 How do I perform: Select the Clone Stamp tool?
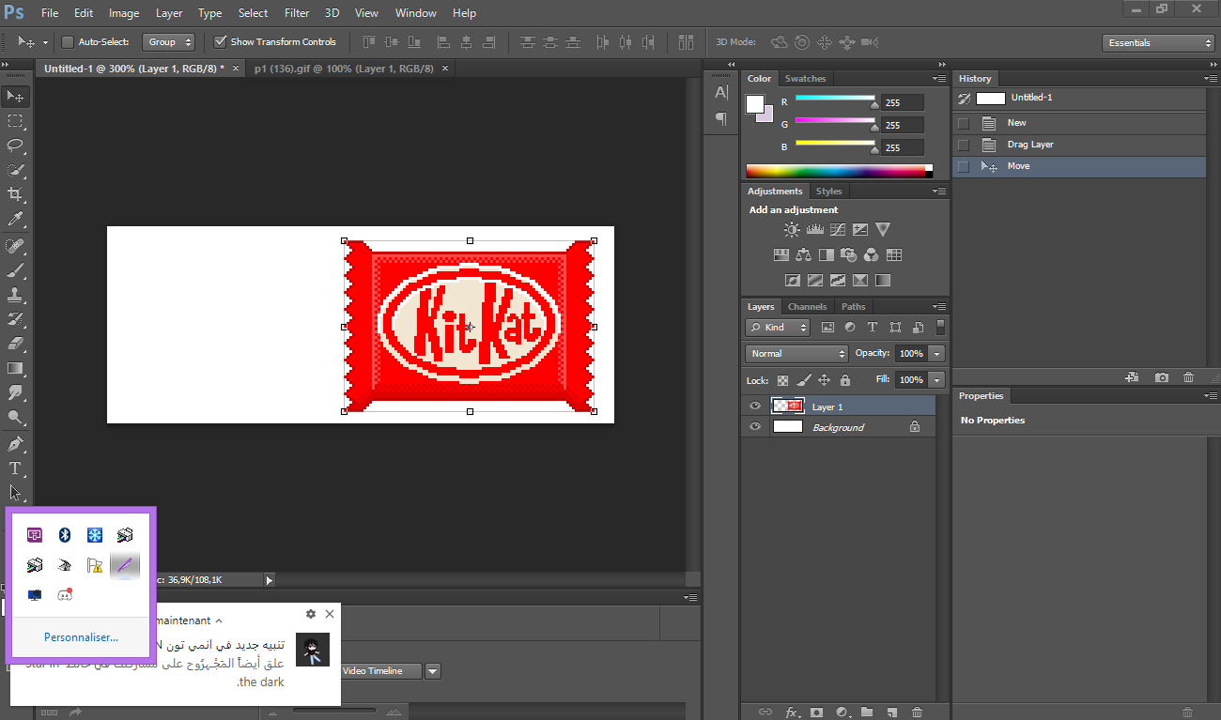coord(15,295)
